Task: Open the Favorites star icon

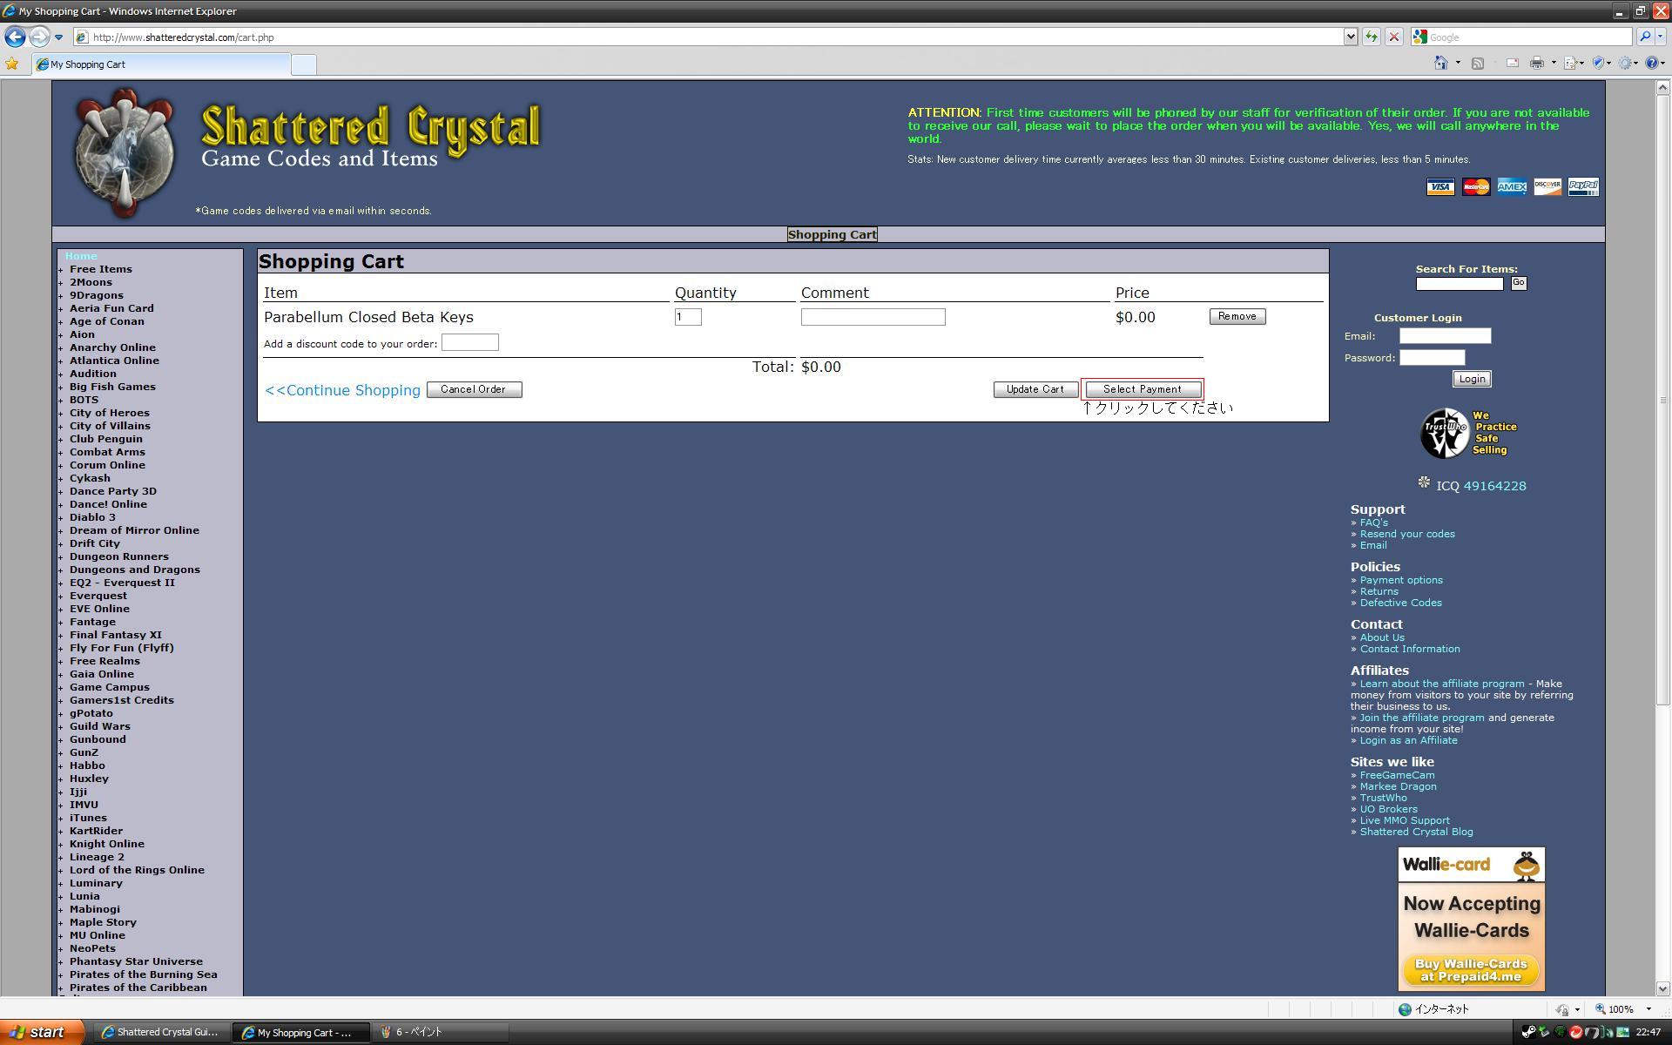Action: pyautogui.click(x=12, y=64)
